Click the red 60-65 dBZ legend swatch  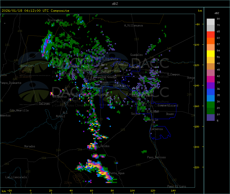(x=211, y=34)
